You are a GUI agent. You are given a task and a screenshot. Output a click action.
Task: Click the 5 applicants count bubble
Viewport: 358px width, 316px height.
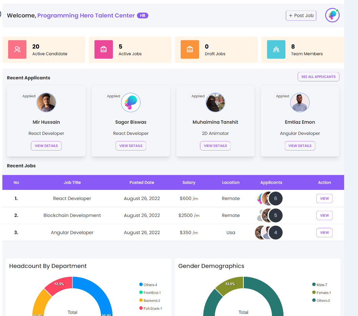[275, 215]
